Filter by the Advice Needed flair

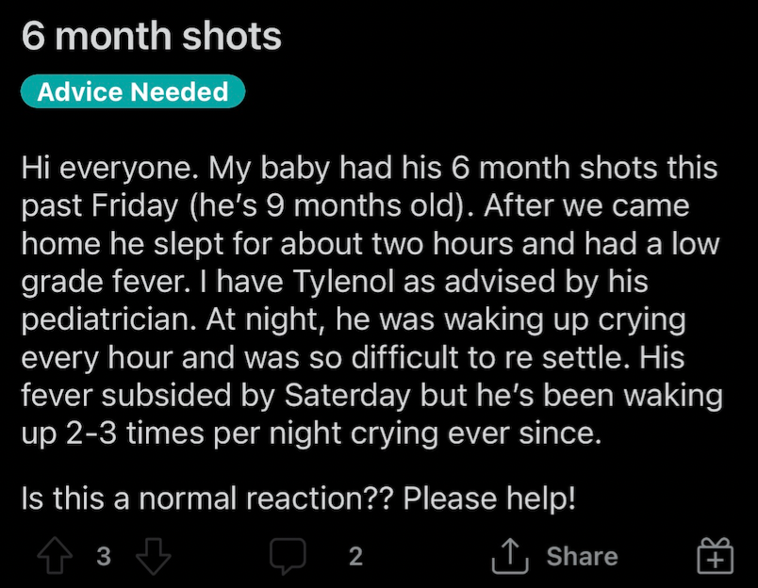[x=133, y=91]
